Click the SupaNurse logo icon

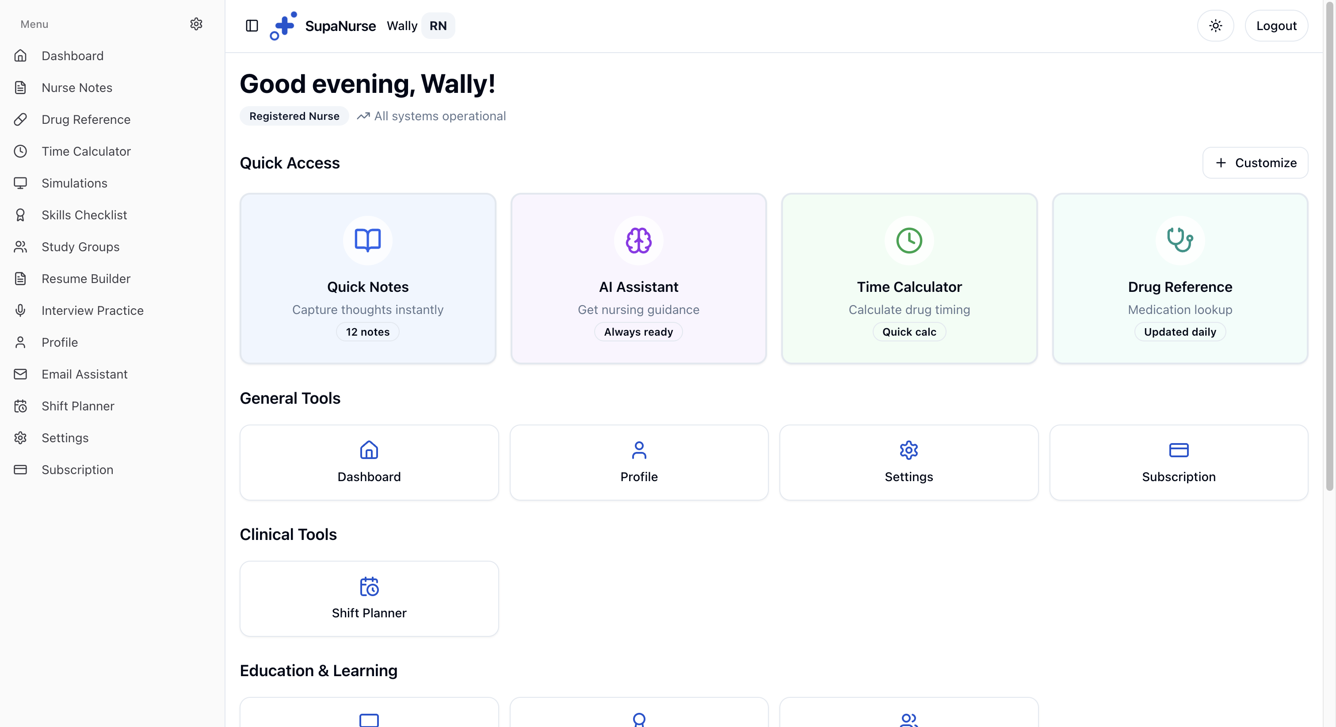click(x=282, y=25)
